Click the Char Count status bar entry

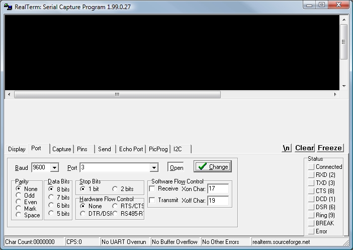coord(34,242)
